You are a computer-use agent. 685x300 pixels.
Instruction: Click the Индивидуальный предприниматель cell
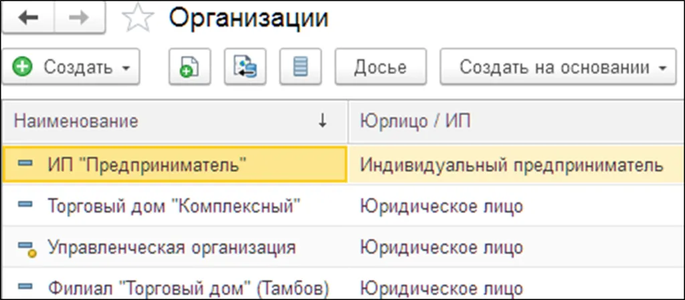[x=511, y=164]
